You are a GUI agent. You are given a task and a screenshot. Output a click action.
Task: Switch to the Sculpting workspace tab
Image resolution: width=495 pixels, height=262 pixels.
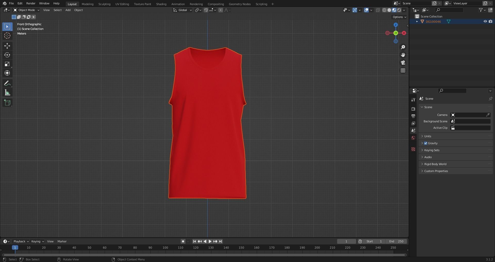(x=104, y=4)
